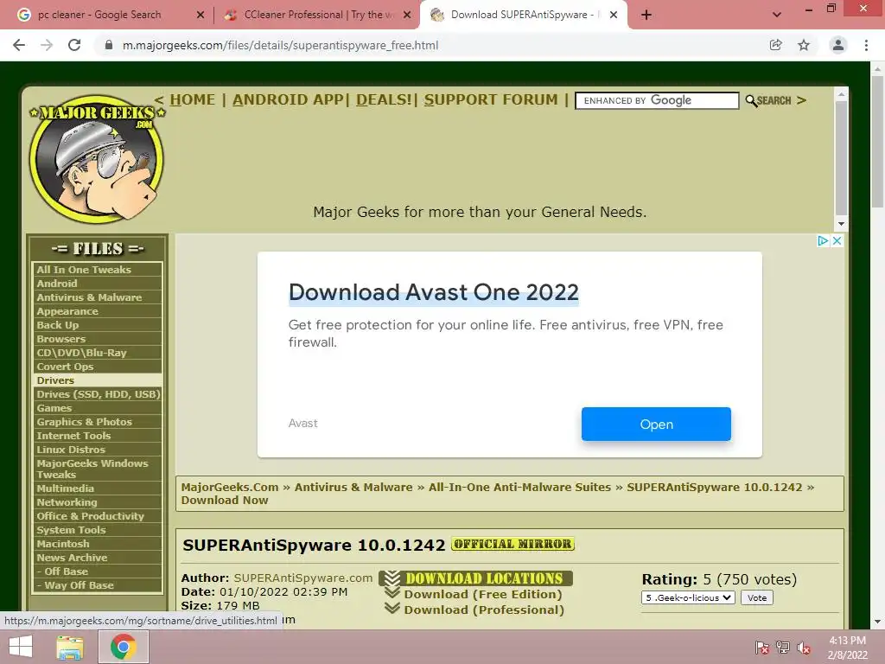Close the pc cleaner Google Search tab
885x664 pixels.
200,16
